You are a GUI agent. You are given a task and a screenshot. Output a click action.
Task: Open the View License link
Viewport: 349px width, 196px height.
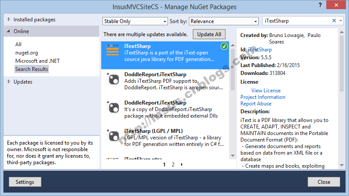pos(266,91)
